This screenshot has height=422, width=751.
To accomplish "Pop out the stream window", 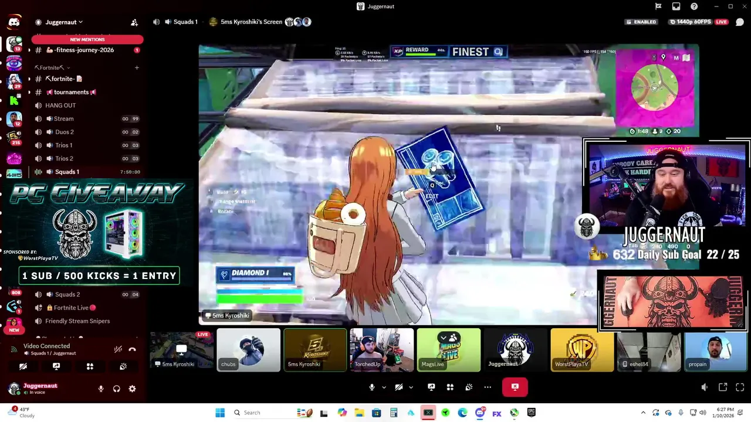I will [x=723, y=387].
